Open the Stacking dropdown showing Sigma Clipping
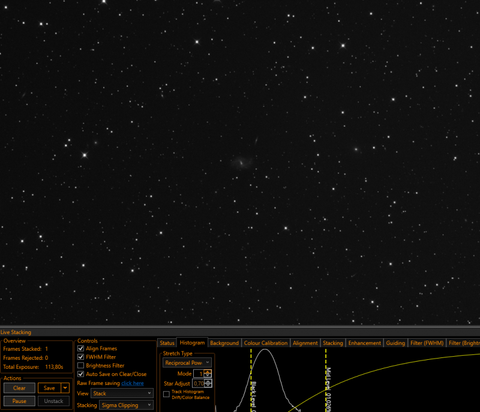The image size is (480, 412). pos(127,405)
